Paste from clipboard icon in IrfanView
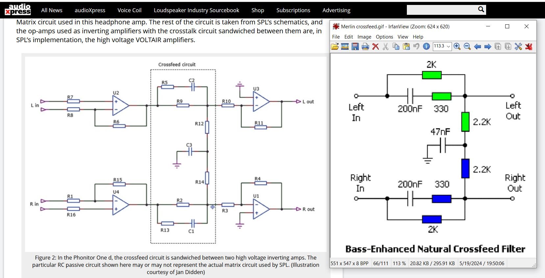This screenshot has height=278, width=545. pyautogui.click(x=406, y=46)
